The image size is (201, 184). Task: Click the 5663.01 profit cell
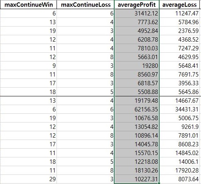pyautogui.click(x=137, y=57)
